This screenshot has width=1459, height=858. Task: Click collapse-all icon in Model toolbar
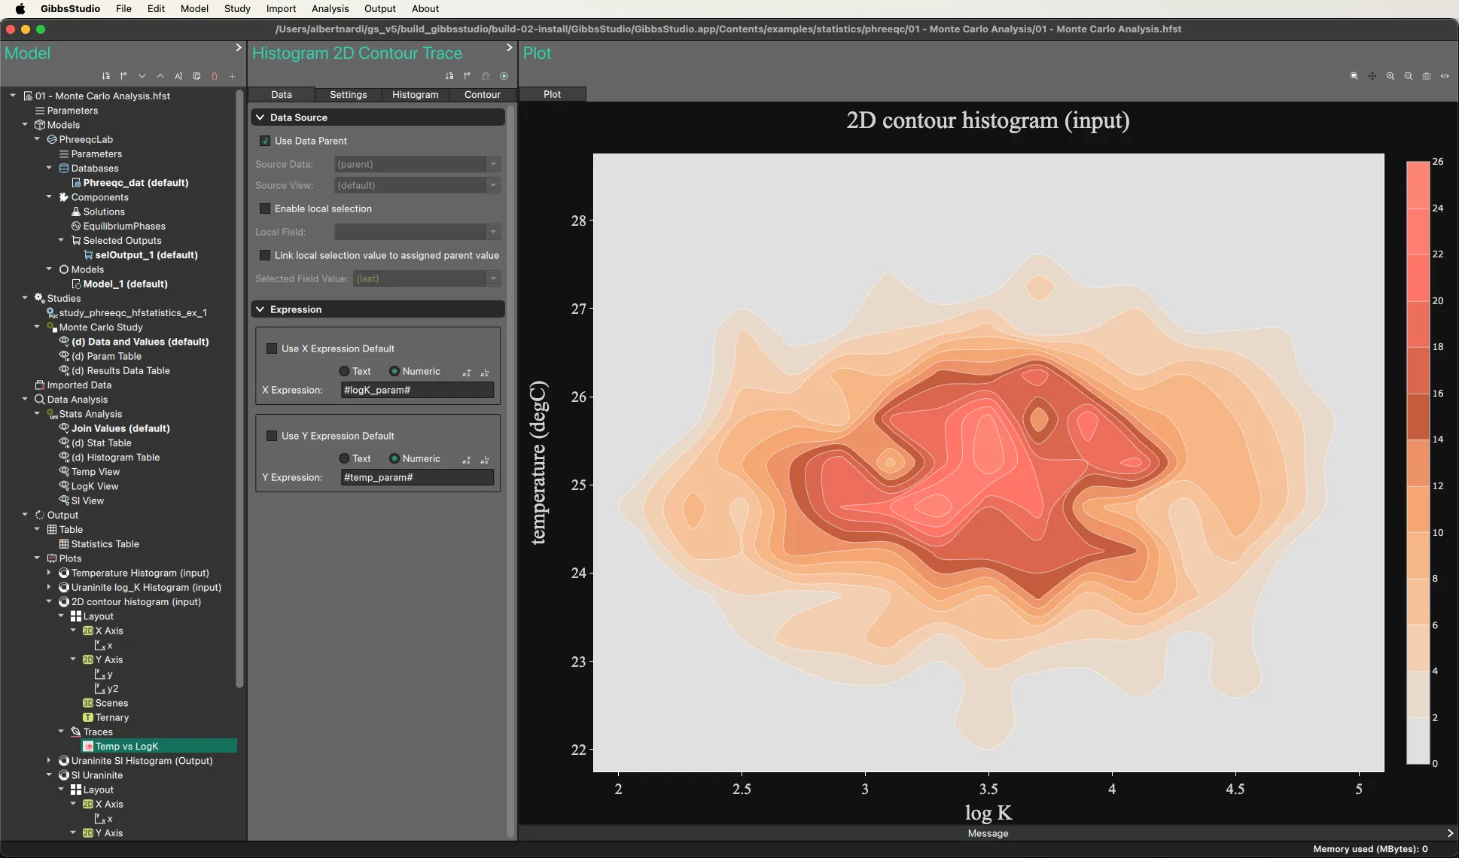124,76
